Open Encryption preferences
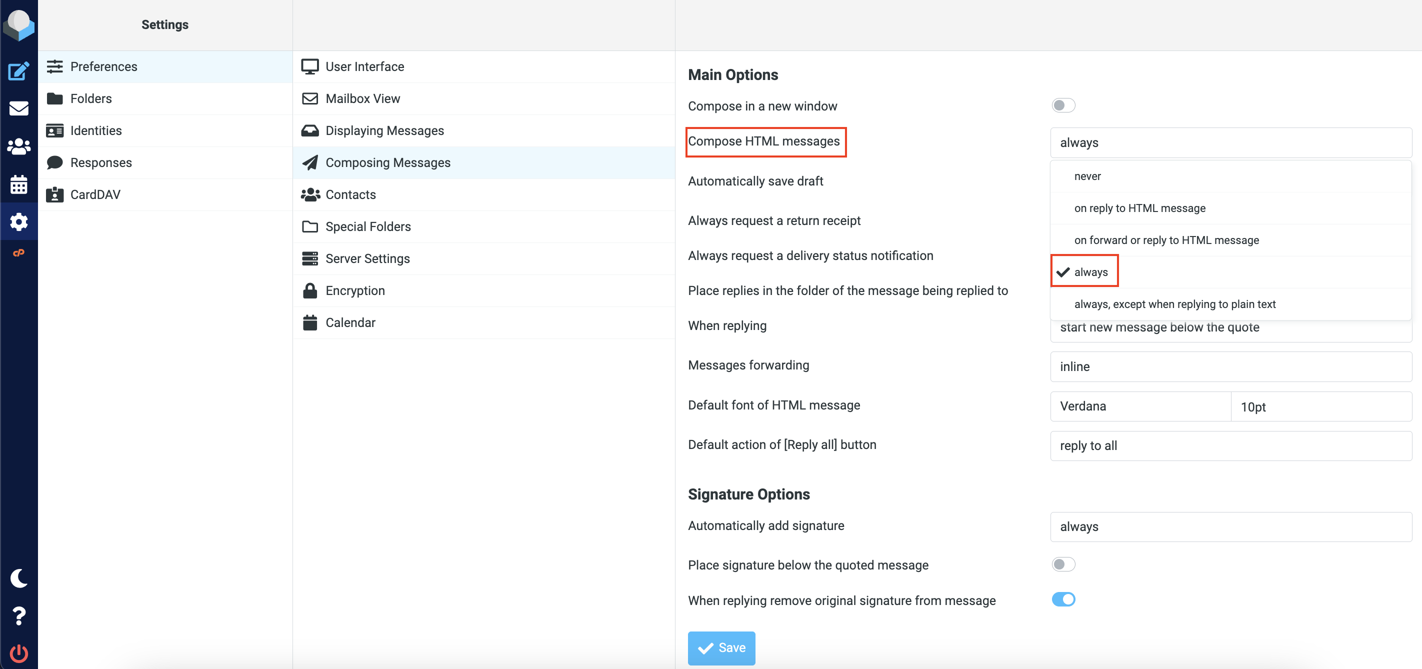1422x669 pixels. click(x=483, y=290)
